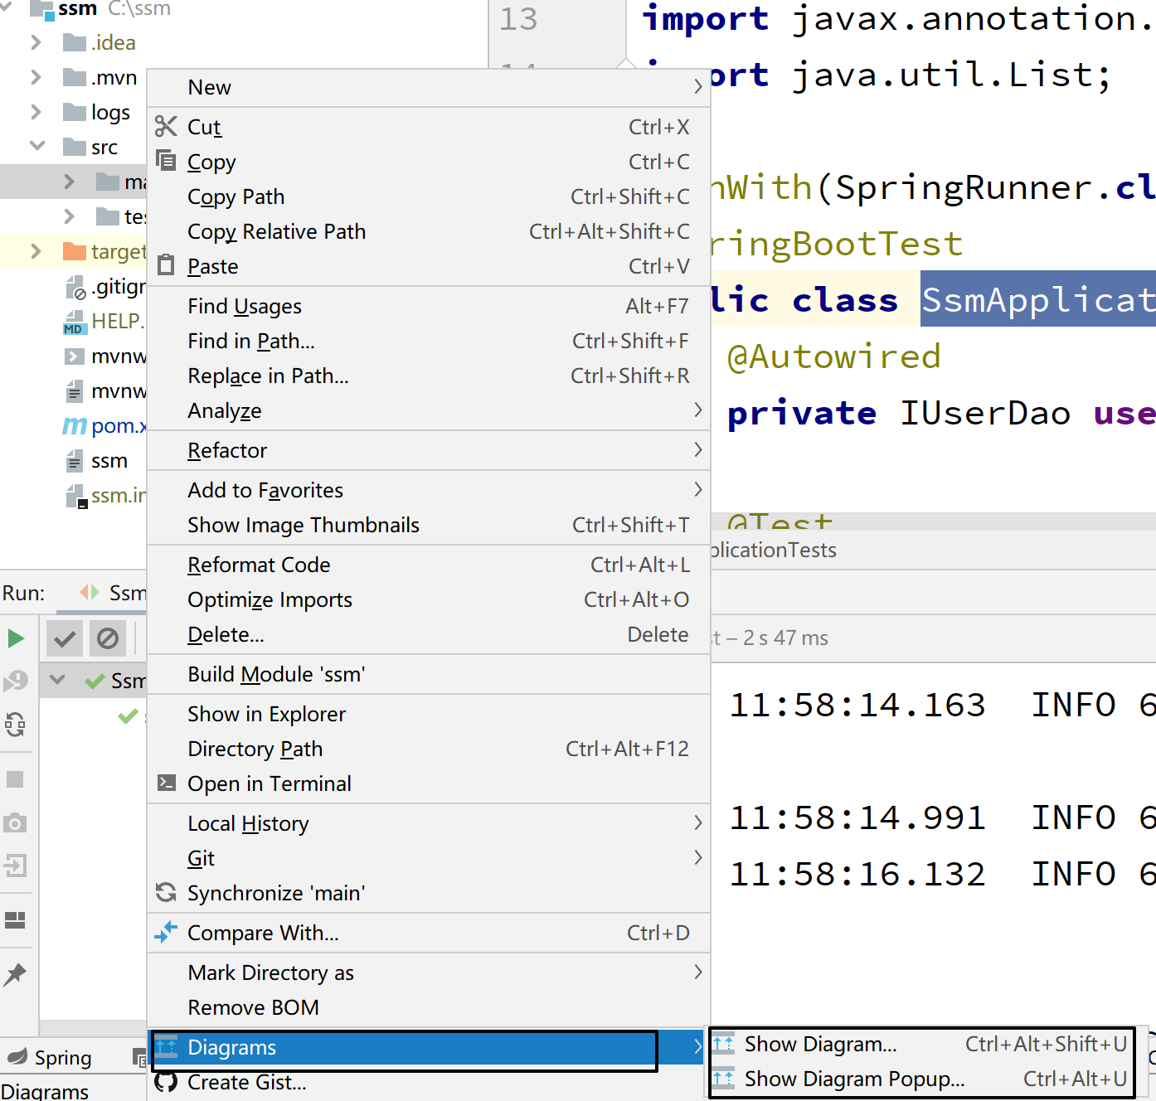Toggle show ignored tests button
The height and width of the screenshot is (1101, 1156).
[x=108, y=638]
